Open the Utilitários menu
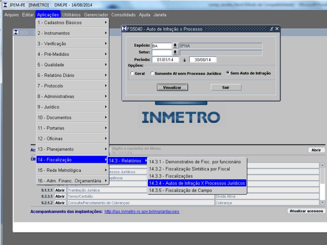The height and width of the screenshot is (245, 327). click(71, 15)
